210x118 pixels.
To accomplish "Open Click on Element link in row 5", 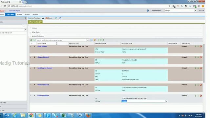I will coord(43,96).
